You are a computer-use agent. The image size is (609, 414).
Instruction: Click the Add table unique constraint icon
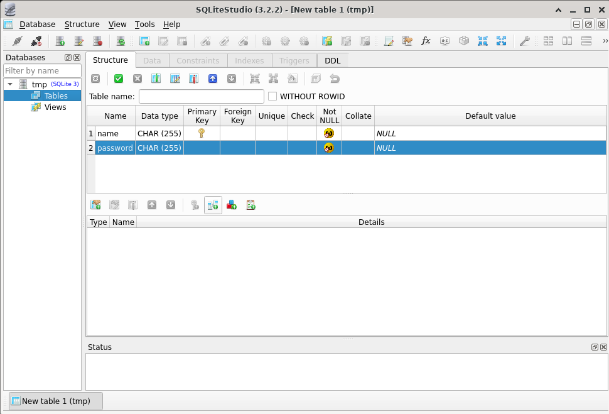click(x=232, y=205)
